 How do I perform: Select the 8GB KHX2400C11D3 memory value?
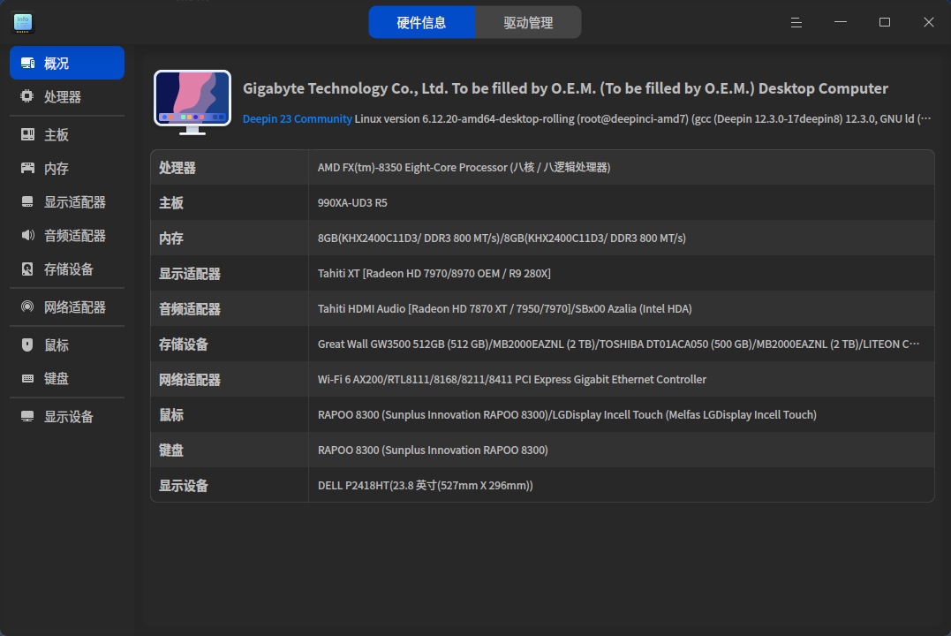coord(502,238)
